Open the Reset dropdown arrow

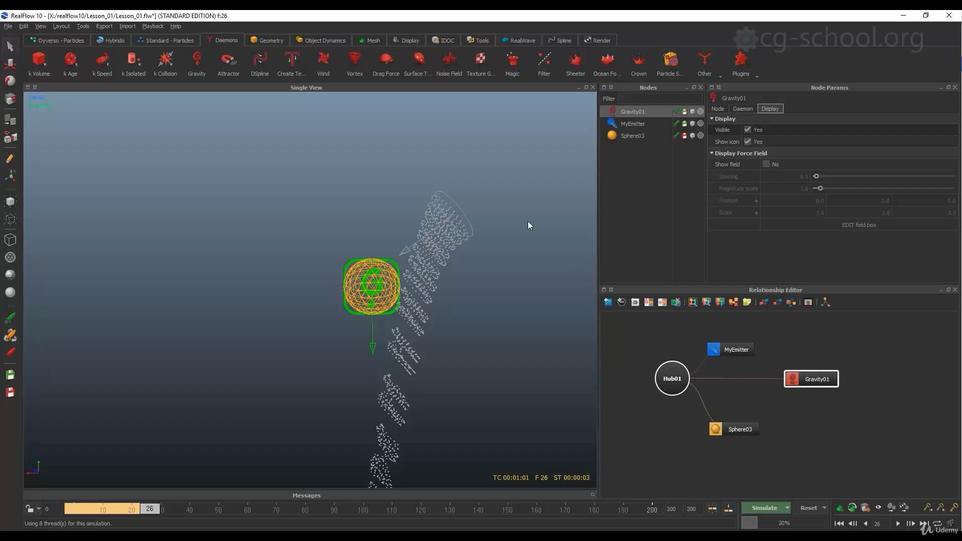click(824, 508)
